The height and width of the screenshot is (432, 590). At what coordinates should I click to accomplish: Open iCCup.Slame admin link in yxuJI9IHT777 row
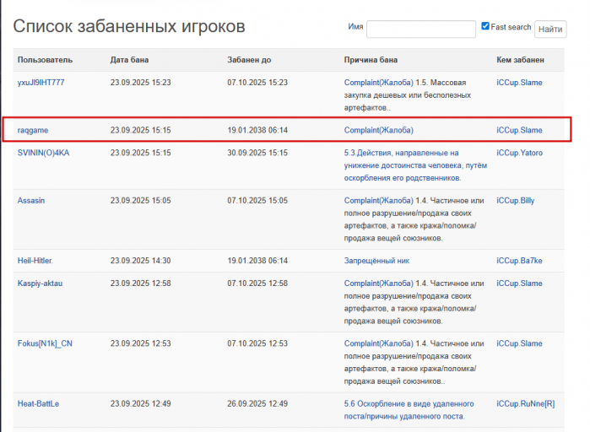point(519,83)
